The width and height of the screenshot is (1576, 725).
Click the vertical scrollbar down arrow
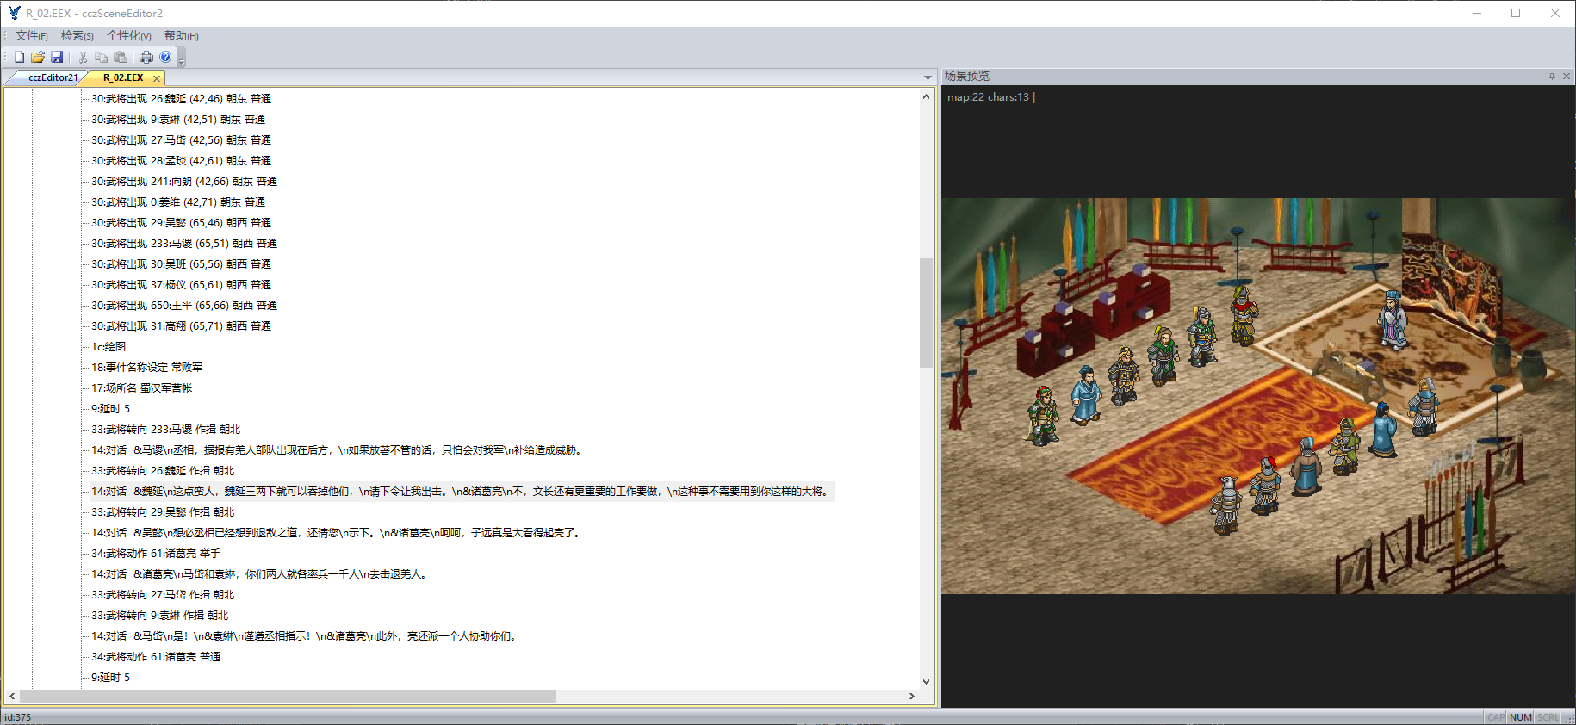pos(926,681)
